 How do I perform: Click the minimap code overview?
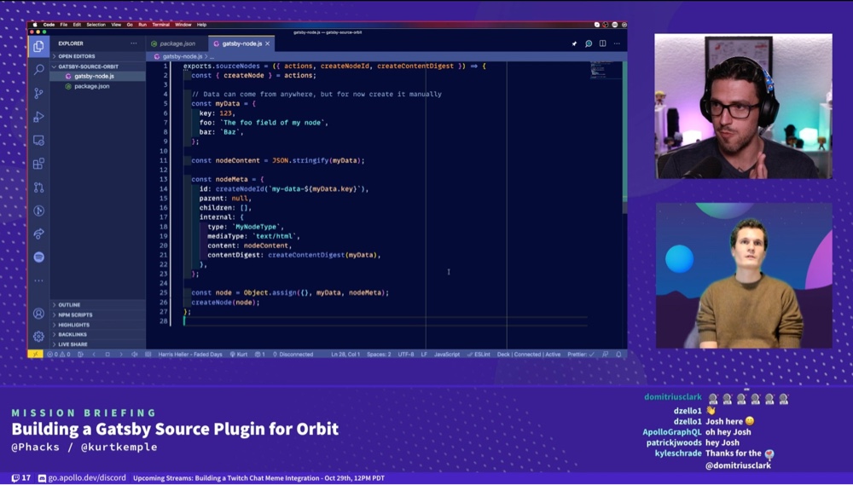coord(605,71)
